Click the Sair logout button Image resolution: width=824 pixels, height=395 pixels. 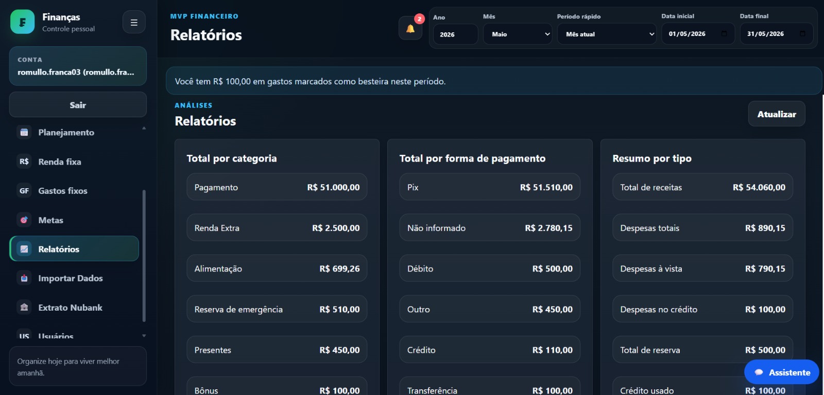tap(78, 105)
